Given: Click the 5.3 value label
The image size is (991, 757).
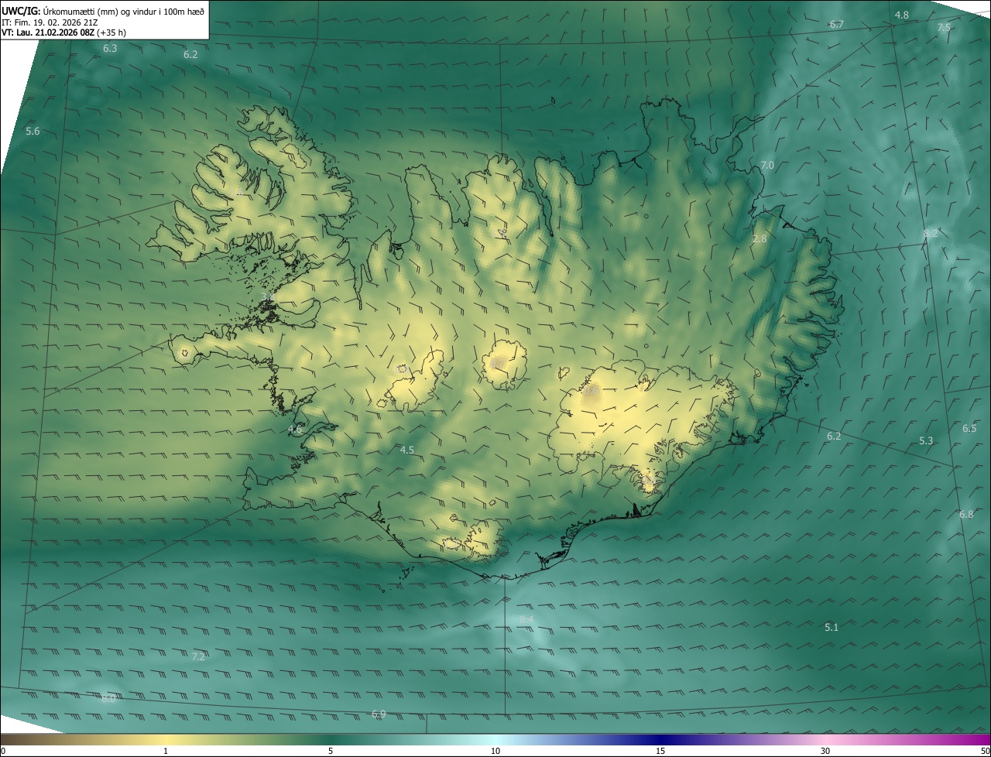Looking at the screenshot, I should 926,441.
